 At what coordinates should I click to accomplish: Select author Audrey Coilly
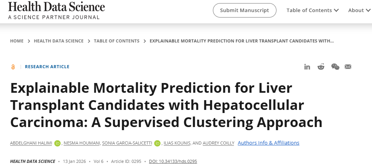(x=219, y=143)
